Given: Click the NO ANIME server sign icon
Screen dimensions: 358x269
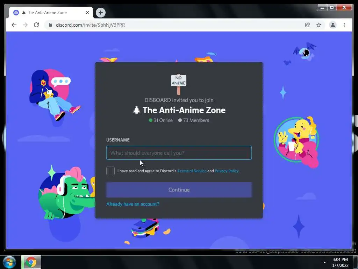Looking at the screenshot, I should (179, 84).
